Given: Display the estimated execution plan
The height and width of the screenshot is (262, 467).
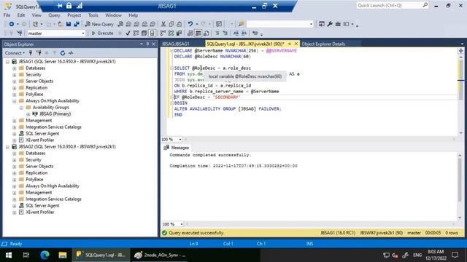Looking at the screenshot, I should (x=136, y=33).
